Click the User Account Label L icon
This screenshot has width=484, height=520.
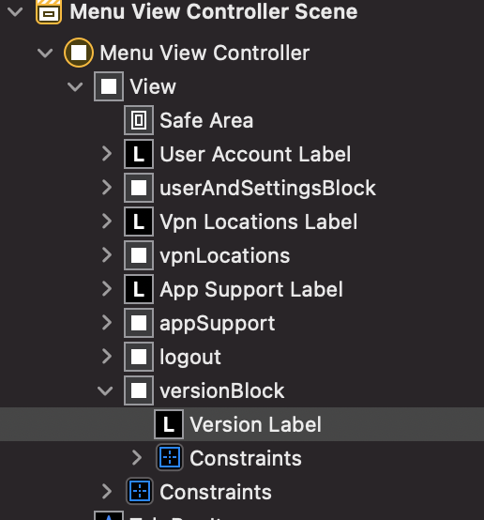pos(139,154)
